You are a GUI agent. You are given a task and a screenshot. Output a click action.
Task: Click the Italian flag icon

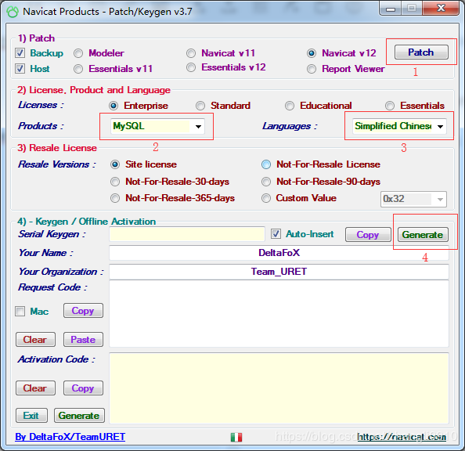click(x=236, y=437)
